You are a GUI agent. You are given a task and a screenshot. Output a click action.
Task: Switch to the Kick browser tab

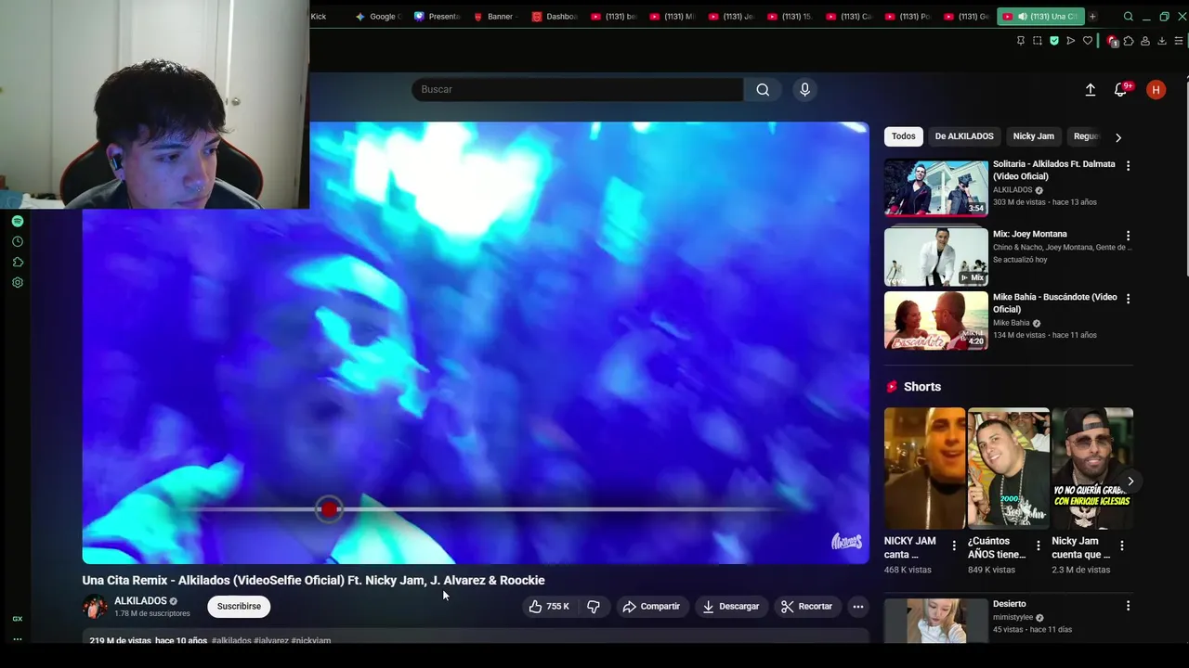click(x=319, y=16)
